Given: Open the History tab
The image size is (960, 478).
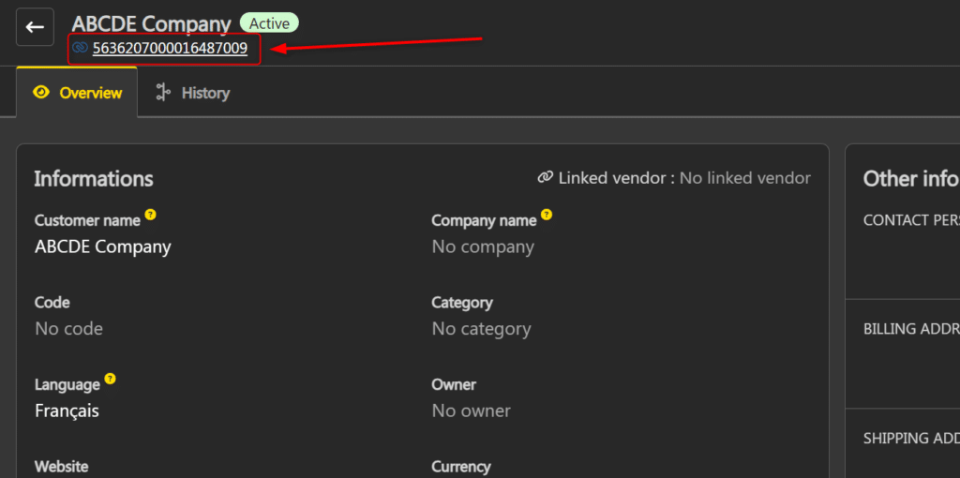Looking at the screenshot, I should click(193, 93).
